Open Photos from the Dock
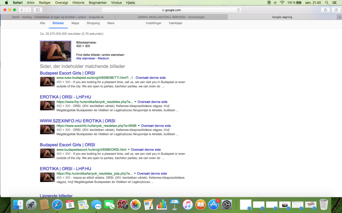Screen dimensions: 342x213 point(135,205)
